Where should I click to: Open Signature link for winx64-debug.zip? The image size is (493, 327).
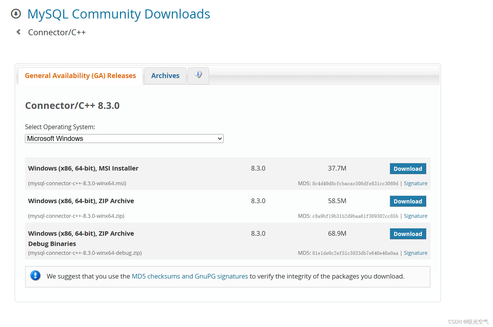tap(415, 253)
